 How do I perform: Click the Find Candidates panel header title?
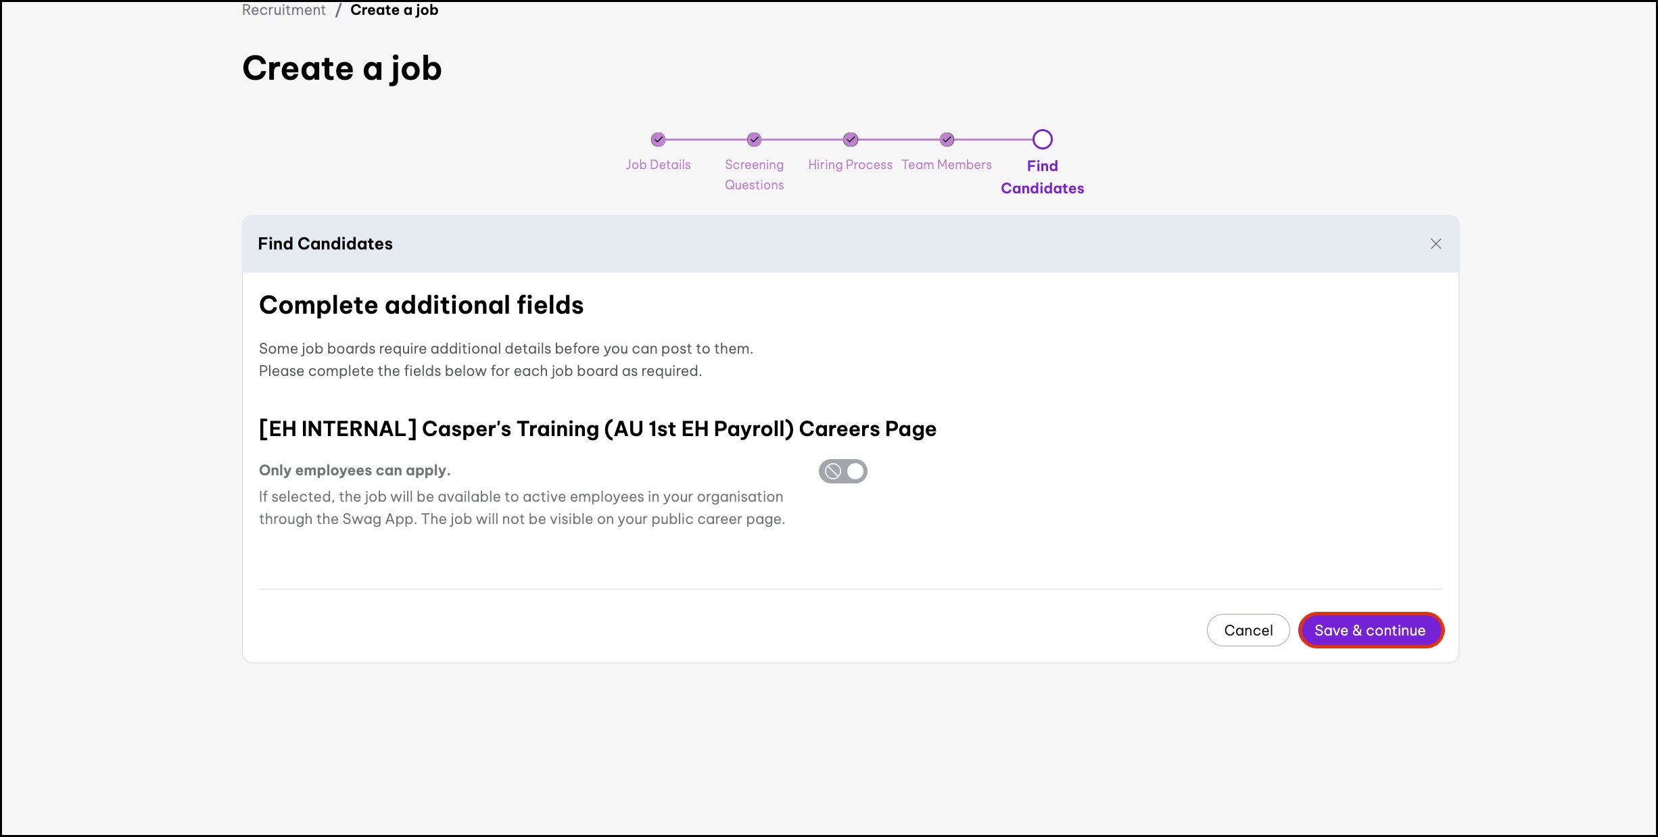pyautogui.click(x=325, y=244)
